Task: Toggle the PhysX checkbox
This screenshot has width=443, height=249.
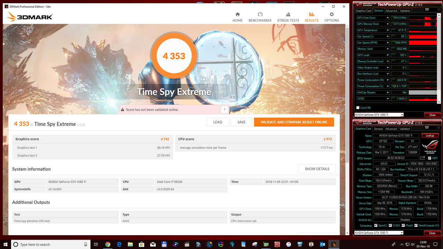Action: [404, 225]
